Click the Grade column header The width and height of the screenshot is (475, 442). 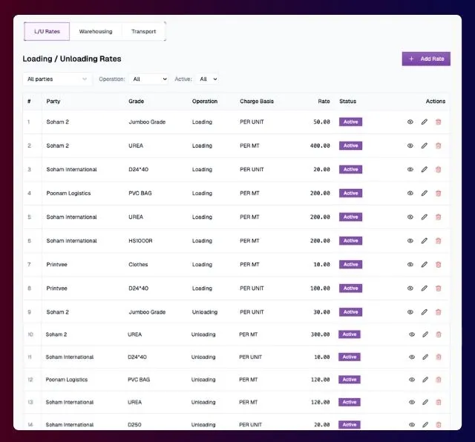pos(136,101)
